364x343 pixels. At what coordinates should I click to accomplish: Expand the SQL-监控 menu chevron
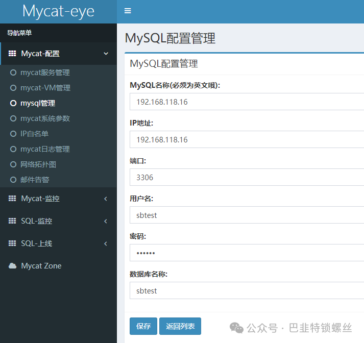tap(106, 221)
